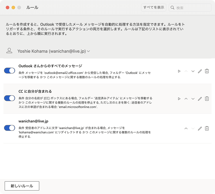Viewport: 215px width, 194px height.
Task: Edit the Outlook messages rule
Action: (x=200, y=71)
